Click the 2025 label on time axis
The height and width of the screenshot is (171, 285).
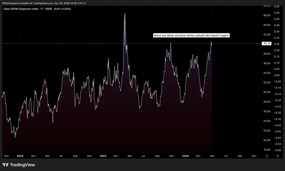(103, 156)
